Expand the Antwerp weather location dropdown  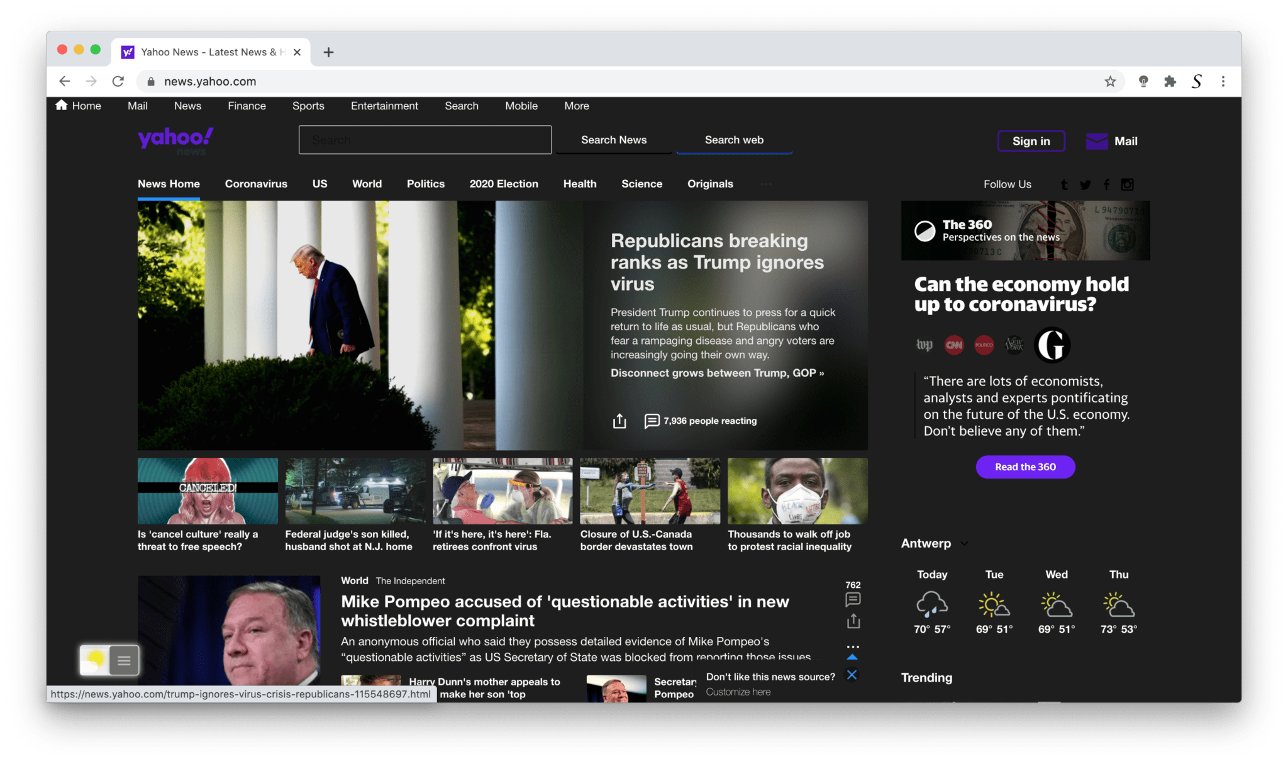(x=964, y=543)
